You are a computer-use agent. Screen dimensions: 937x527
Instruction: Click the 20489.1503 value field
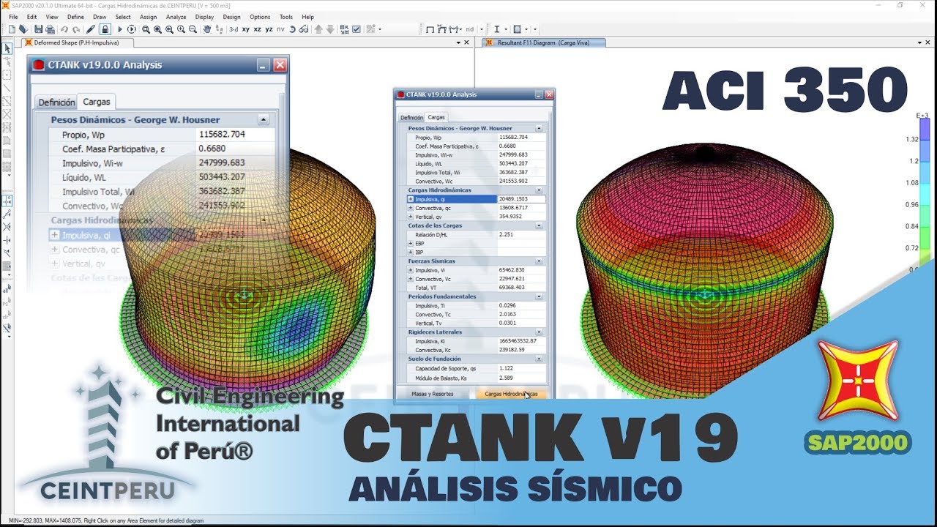point(521,199)
